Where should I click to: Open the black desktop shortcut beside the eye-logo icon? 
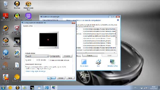pos(17,42)
